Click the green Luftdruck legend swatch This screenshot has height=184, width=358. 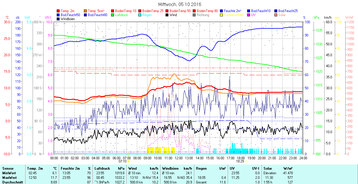[113, 15]
